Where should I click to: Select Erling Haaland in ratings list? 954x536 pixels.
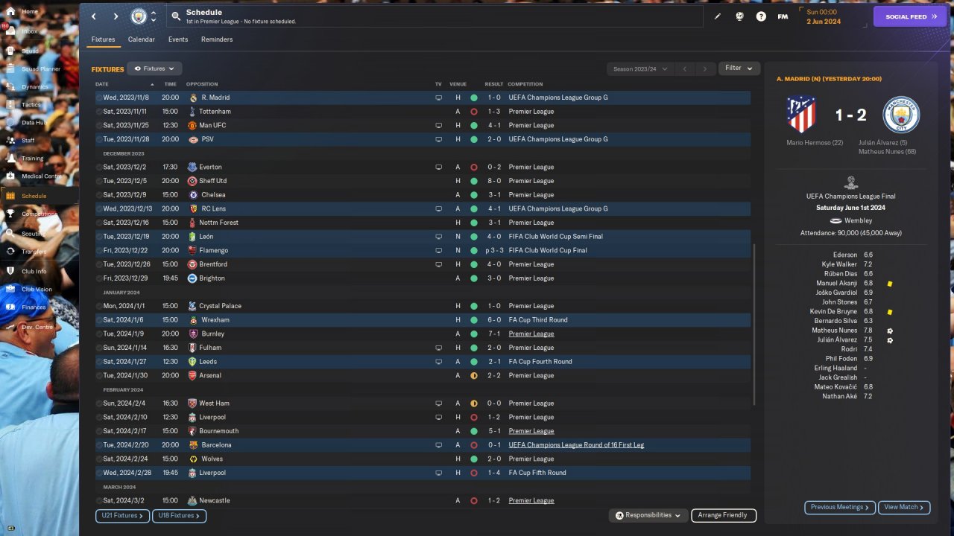click(x=836, y=368)
